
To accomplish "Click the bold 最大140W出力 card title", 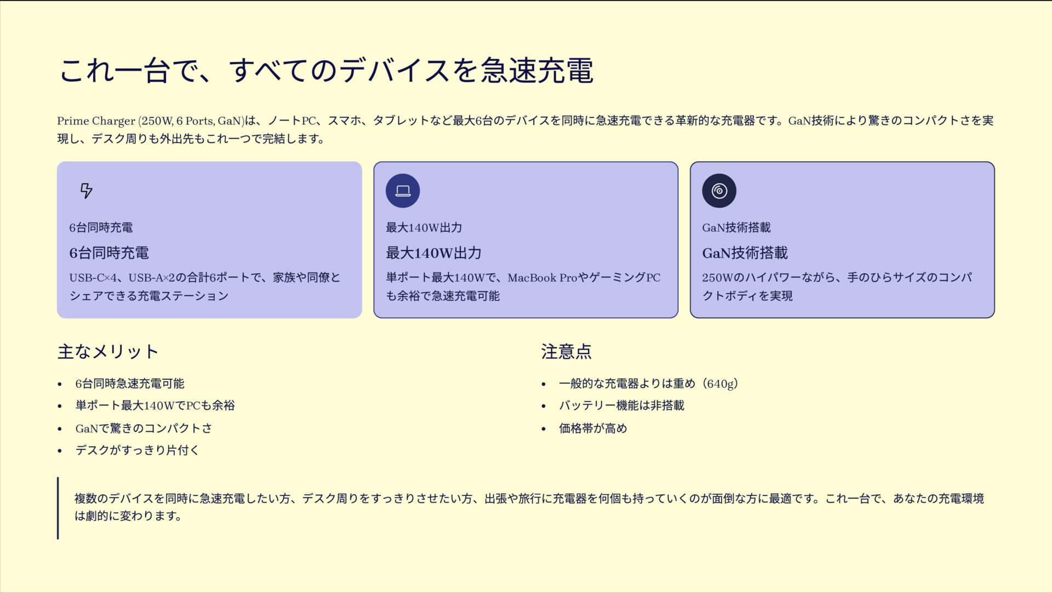I will (433, 253).
